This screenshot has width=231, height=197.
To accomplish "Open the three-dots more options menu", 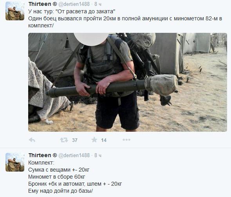I will (126, 140).
